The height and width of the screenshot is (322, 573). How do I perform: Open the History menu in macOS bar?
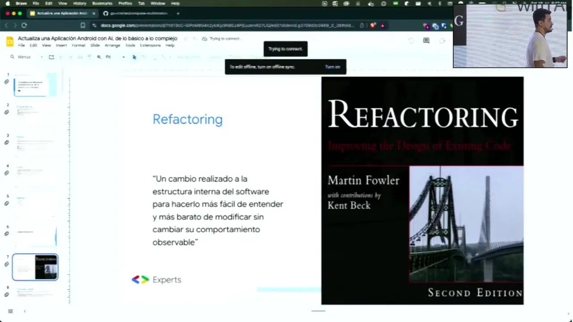pyautogui.click(x=79, y=3)
